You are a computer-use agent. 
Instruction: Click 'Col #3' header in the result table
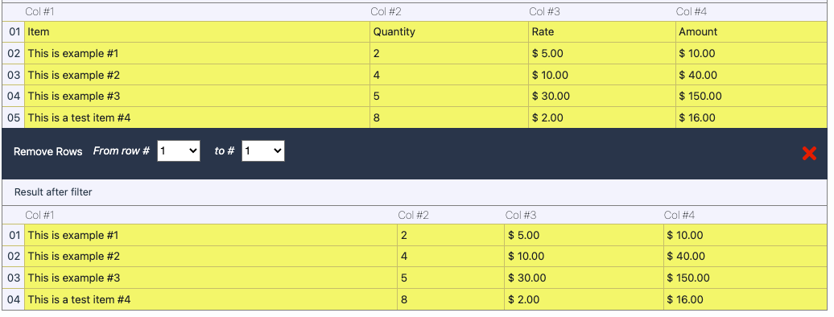point(521,215)
